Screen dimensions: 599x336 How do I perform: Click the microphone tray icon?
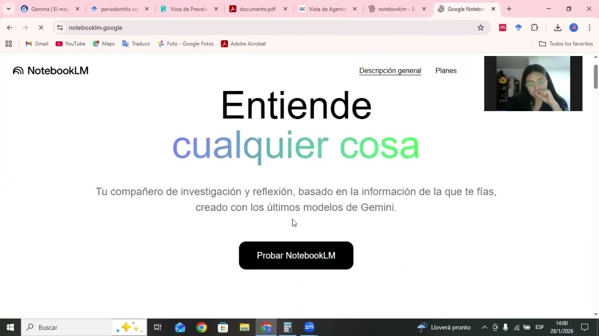tap(505, 327)
